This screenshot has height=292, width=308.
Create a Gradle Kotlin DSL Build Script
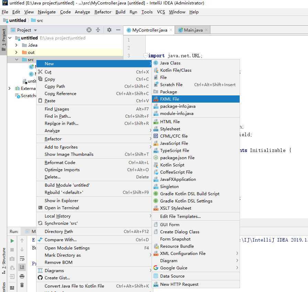(196, 194)
